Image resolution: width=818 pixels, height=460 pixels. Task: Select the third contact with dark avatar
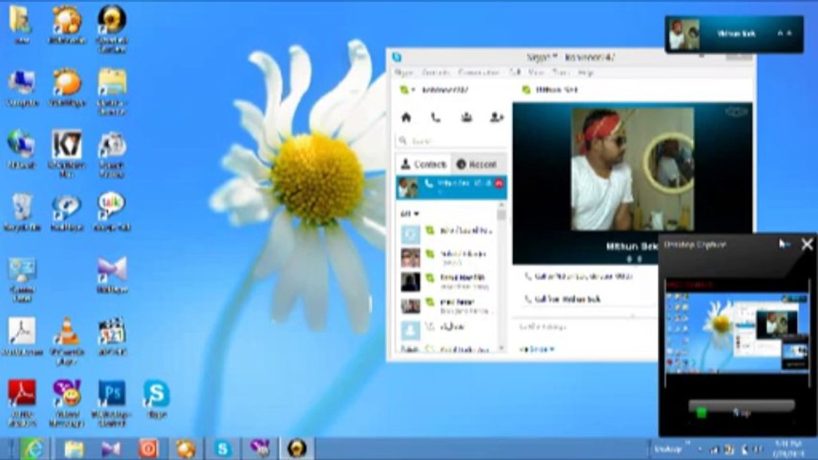click(448, 281)
